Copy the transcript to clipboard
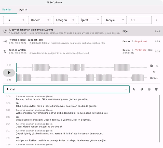 142,89
